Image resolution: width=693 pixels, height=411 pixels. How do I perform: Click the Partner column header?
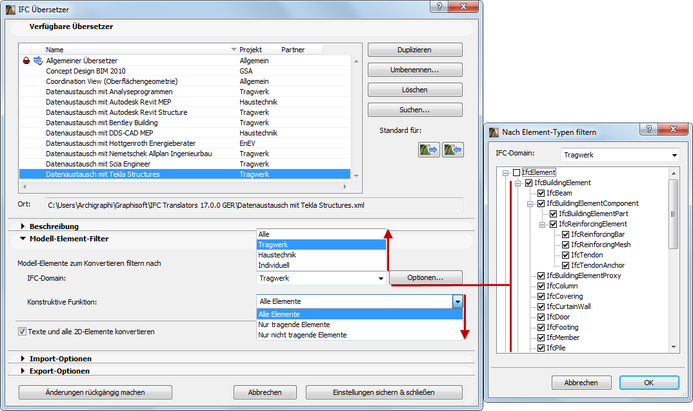(x=301, y=50)
